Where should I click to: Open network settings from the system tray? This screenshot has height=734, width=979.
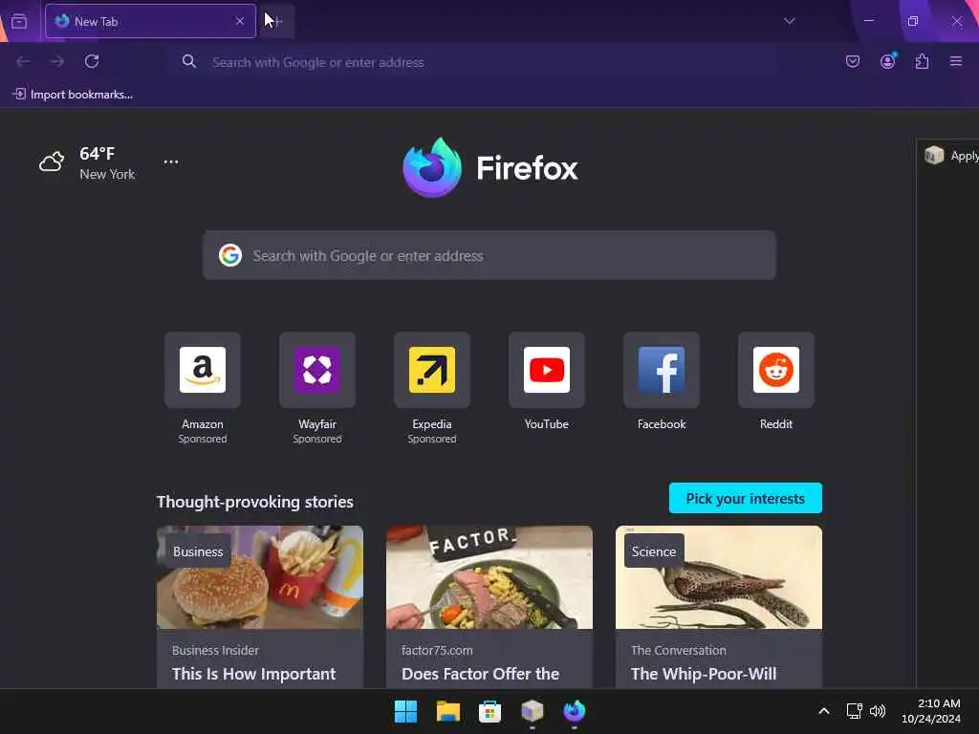click(x=854, y=711)
